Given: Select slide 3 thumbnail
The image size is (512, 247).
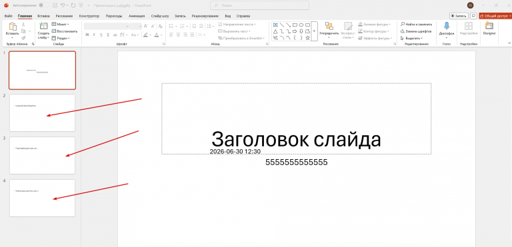Looking at the screenshot, I should click(x=43, y=155).
